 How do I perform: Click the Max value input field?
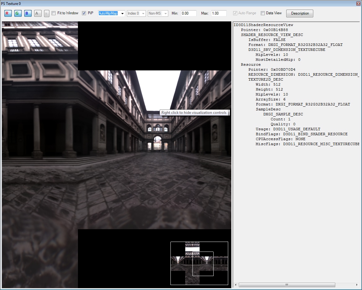pos(219,13)
